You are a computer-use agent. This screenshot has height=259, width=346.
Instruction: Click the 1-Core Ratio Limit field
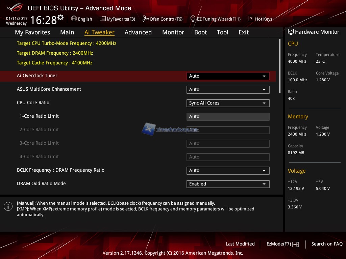[228, 117]
